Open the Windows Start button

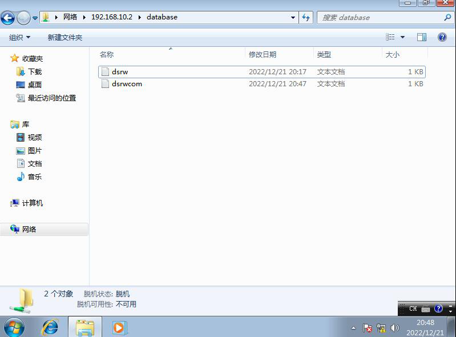click(x=14, y=327)
